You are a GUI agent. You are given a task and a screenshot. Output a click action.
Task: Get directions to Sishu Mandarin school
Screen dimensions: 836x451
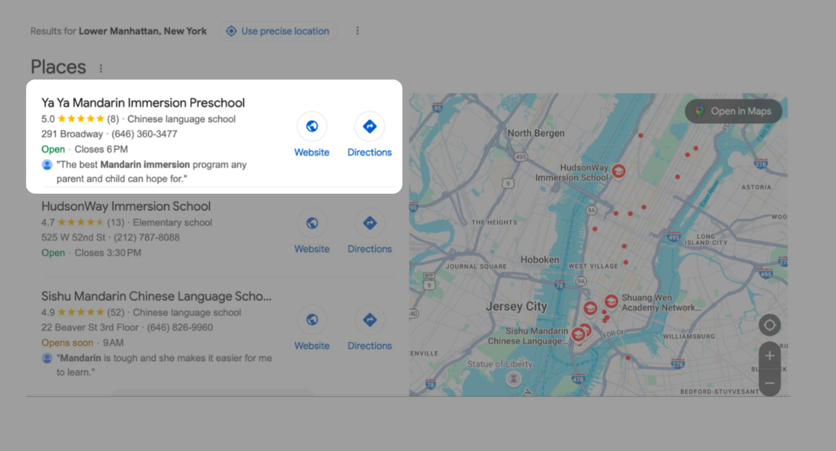click(x=369, y=329)
